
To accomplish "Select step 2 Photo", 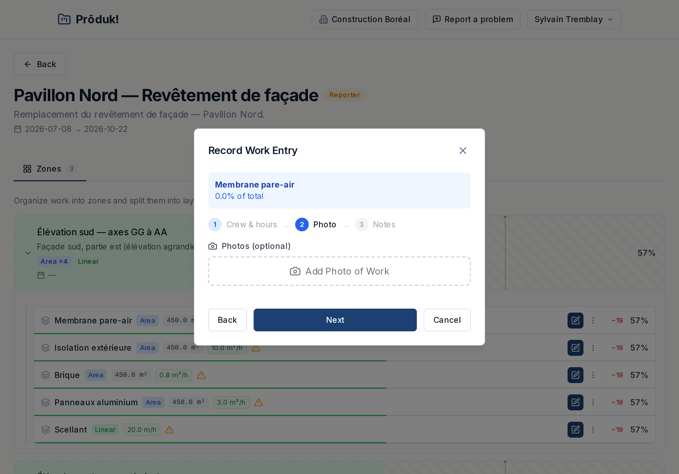I will point(316,224).
